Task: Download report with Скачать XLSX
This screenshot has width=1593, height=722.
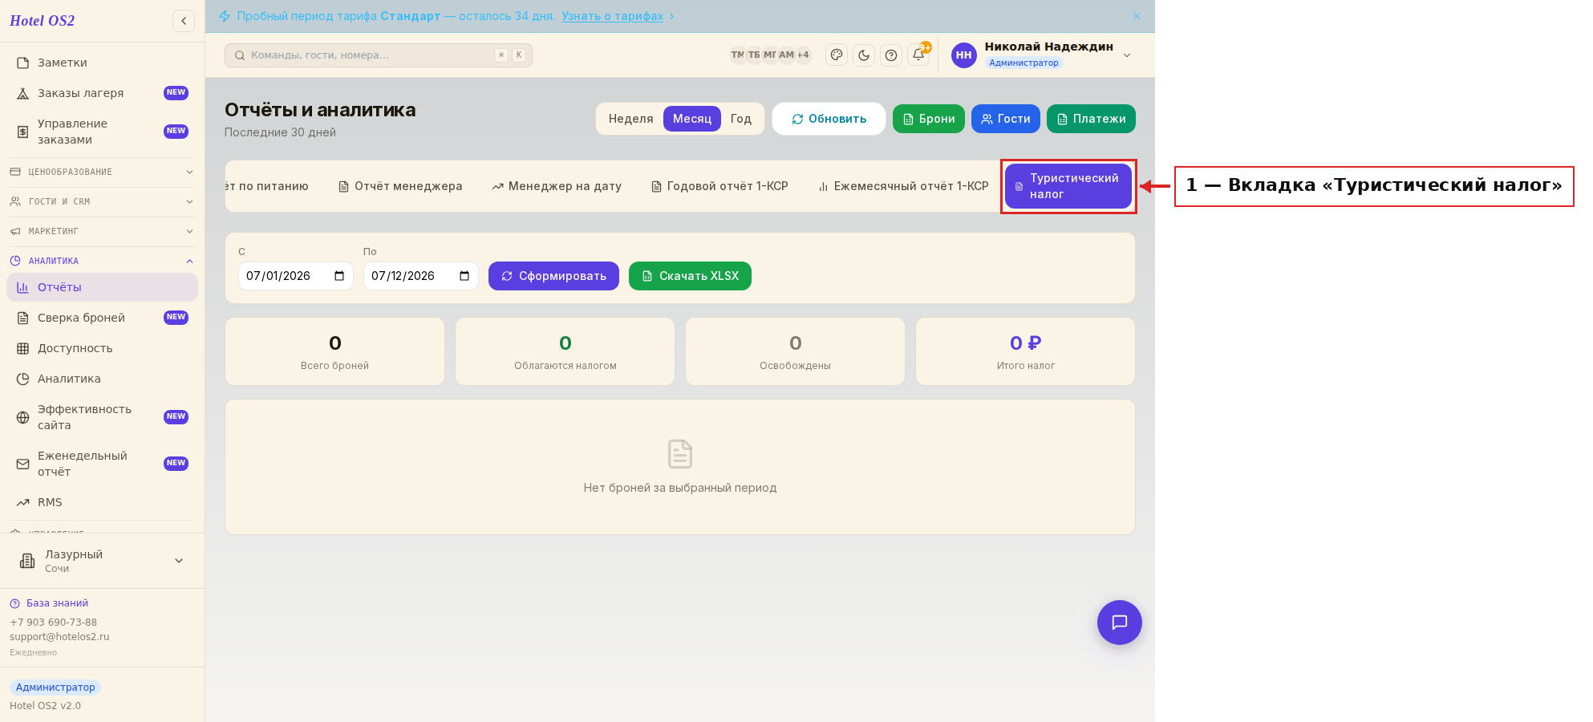Action: coord(690,276)
